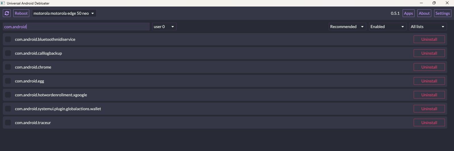Focus the package search field
Screen dimensions: 454x151
[x=76, y=27]
